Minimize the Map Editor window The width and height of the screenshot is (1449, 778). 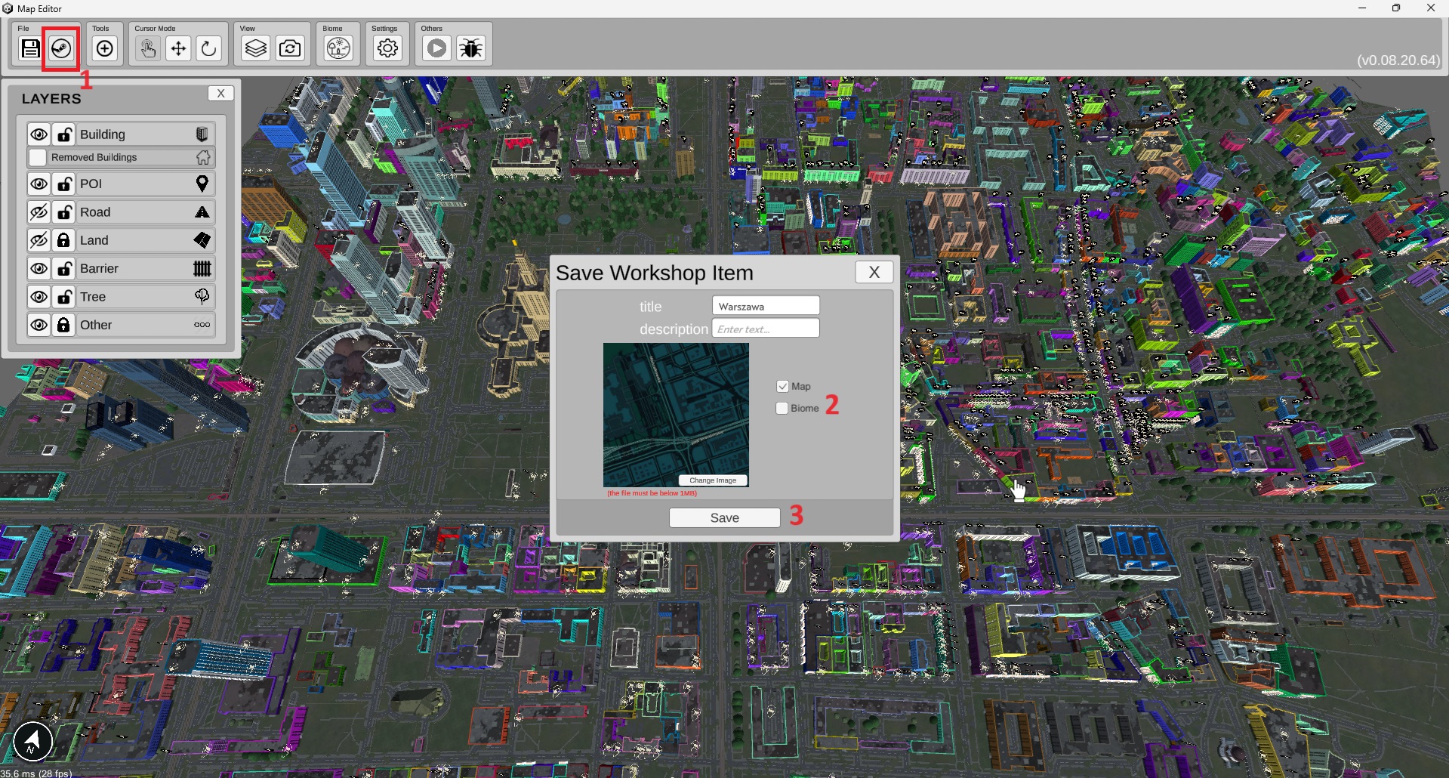pos(1362,8)
